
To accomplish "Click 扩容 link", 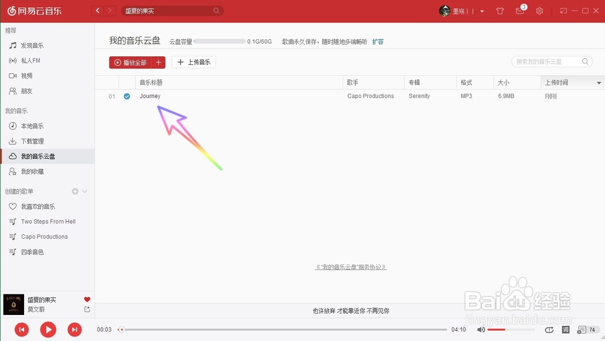I will coord(378,42).
